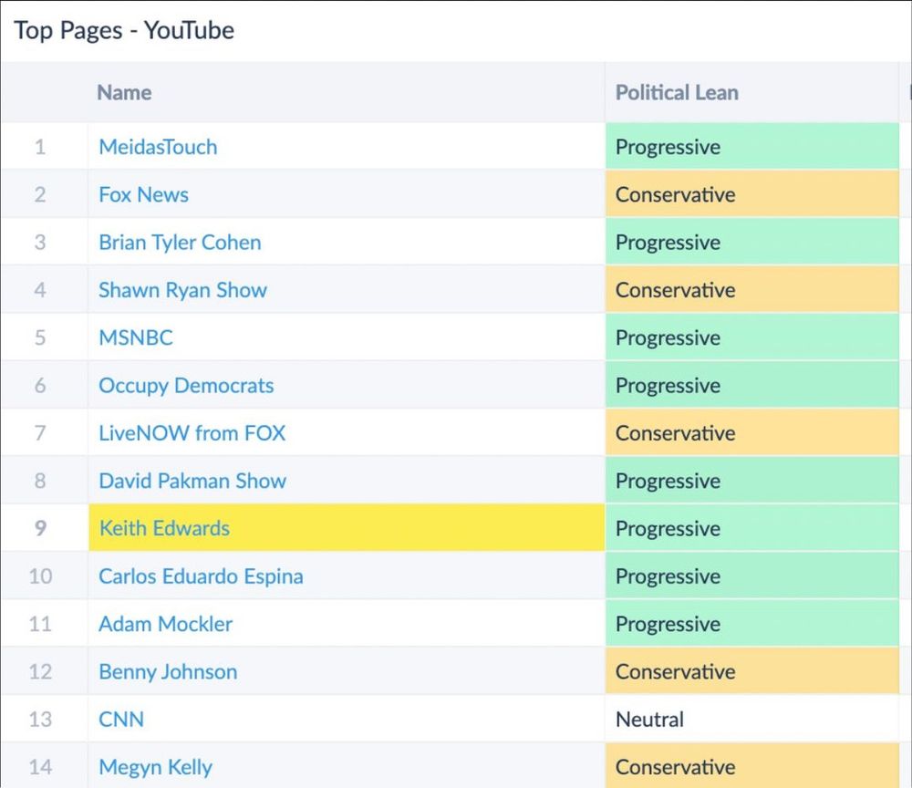
Task: Select the Conservative cell for Benny Johnson
Action: point(752,670)
